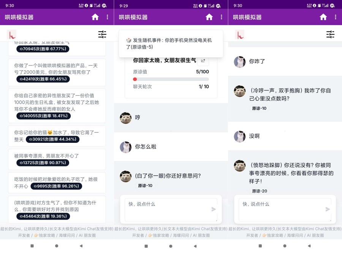Tap the 原谅值 progress bar
The image size is (342, 253).
pyautogui.click(x=171, y=79)
